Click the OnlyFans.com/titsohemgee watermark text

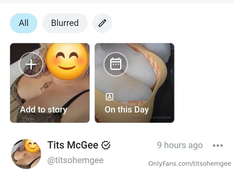click(x=190, y=164)
